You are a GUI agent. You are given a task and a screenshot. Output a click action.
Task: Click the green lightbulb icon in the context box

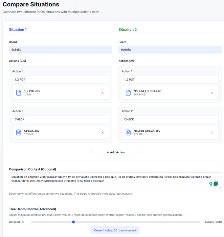click(211, 184)
